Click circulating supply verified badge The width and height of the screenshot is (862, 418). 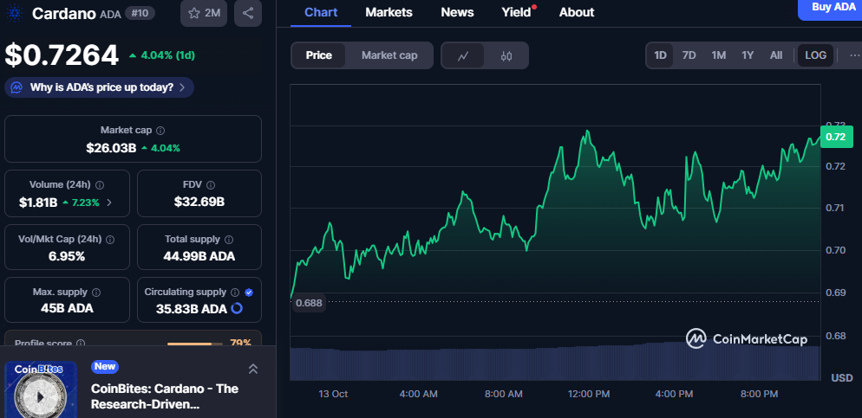[x=249, y=293]
